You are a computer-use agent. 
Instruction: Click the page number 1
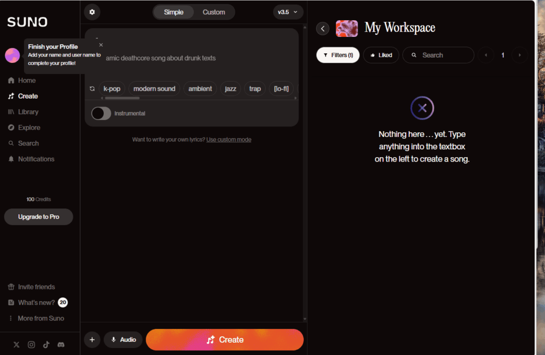[x=502, y=55]
